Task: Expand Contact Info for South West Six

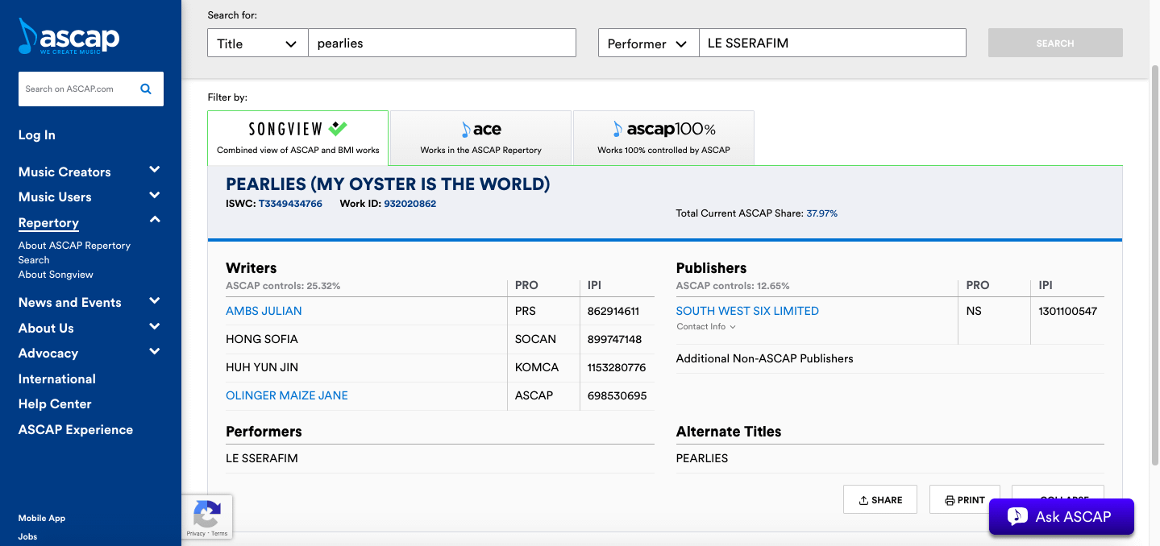Action: 705,327
